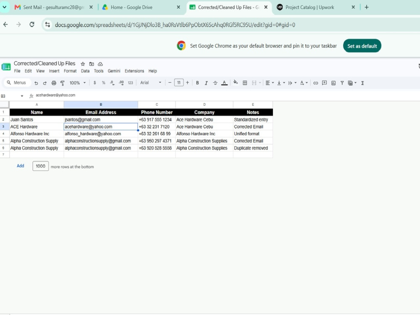Open the Data menu
This screenshot has width=420, height=315.
[x=85, y=71]
